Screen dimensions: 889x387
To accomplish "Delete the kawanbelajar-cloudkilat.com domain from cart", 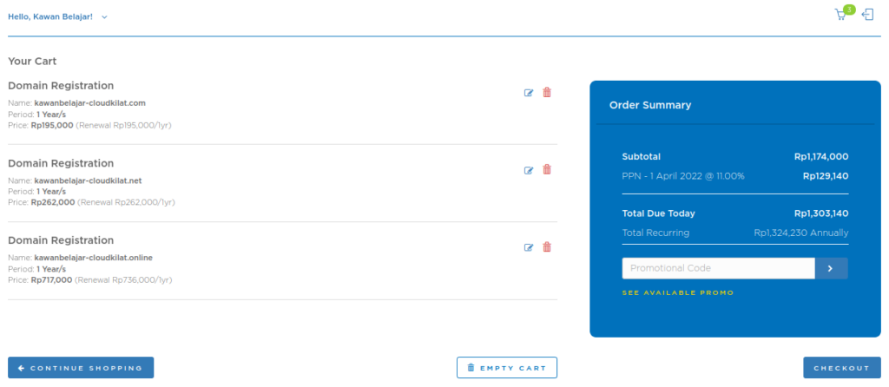I will [x=547, y=93].
